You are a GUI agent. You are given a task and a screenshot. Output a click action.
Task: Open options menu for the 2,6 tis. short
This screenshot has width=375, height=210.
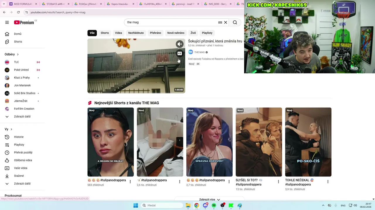pyautogui.click(x=180, y=182)
